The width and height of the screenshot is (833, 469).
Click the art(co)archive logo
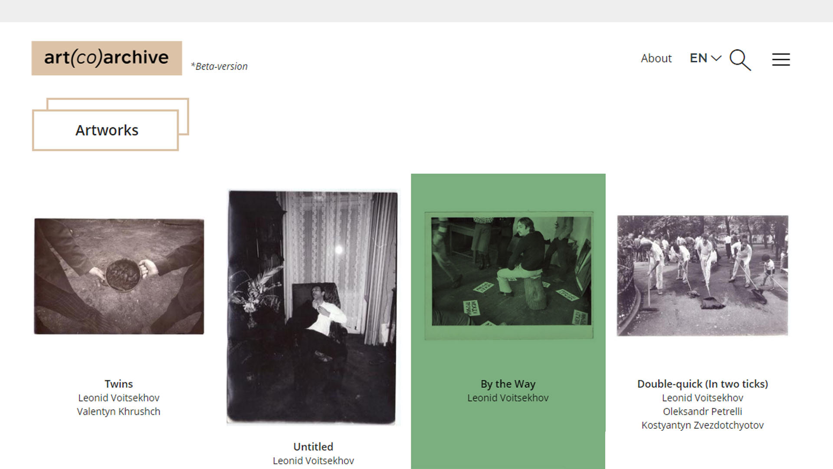107,58
